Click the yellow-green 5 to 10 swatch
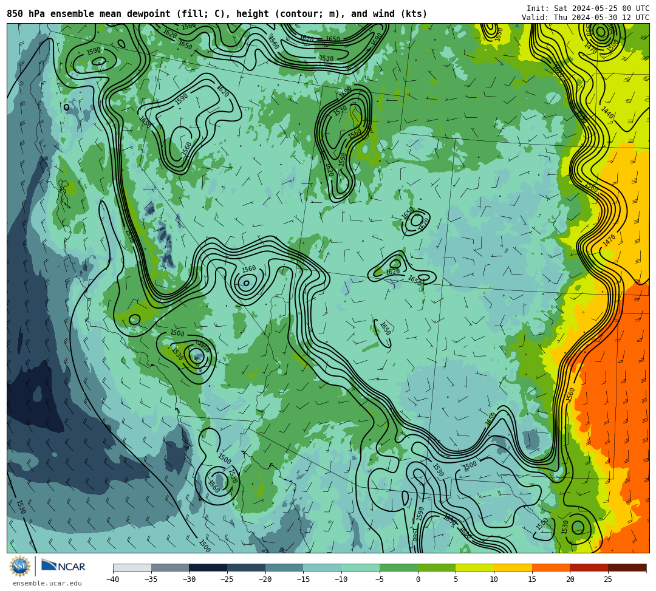 coord(475,567)
